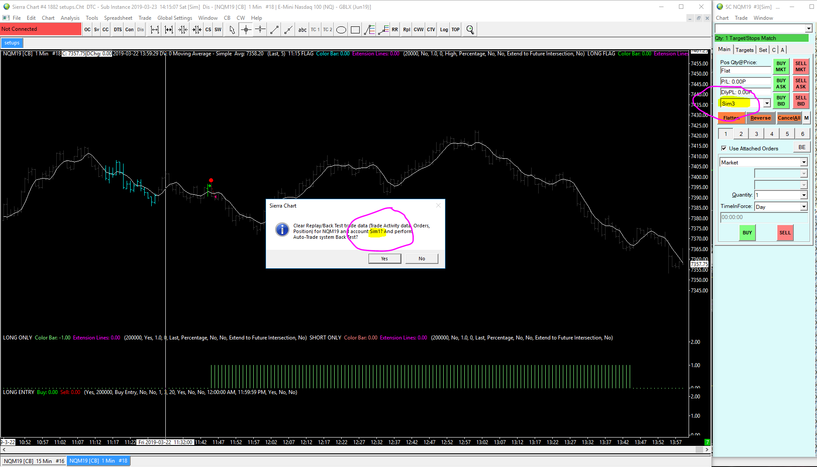
Task: Click the OC toolbar button
Action: [x=88, y=29]
